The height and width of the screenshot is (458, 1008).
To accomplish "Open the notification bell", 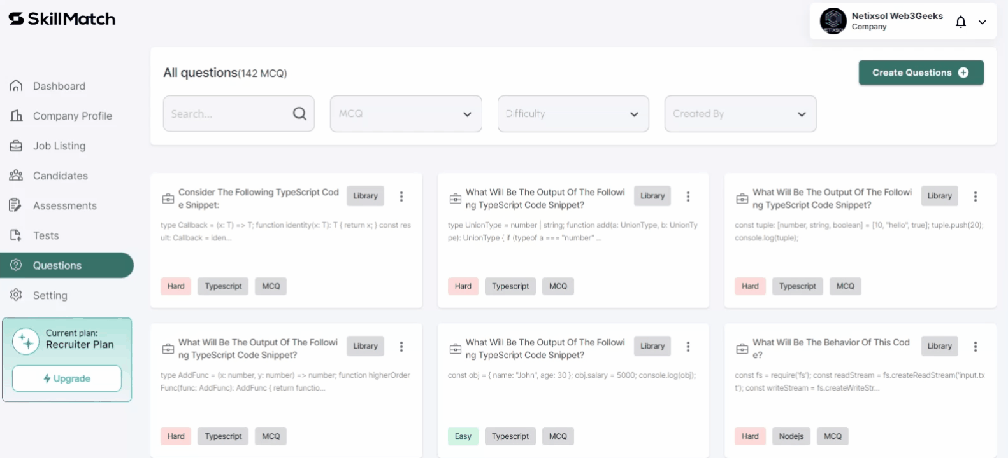I will click(x=961, y=22).
